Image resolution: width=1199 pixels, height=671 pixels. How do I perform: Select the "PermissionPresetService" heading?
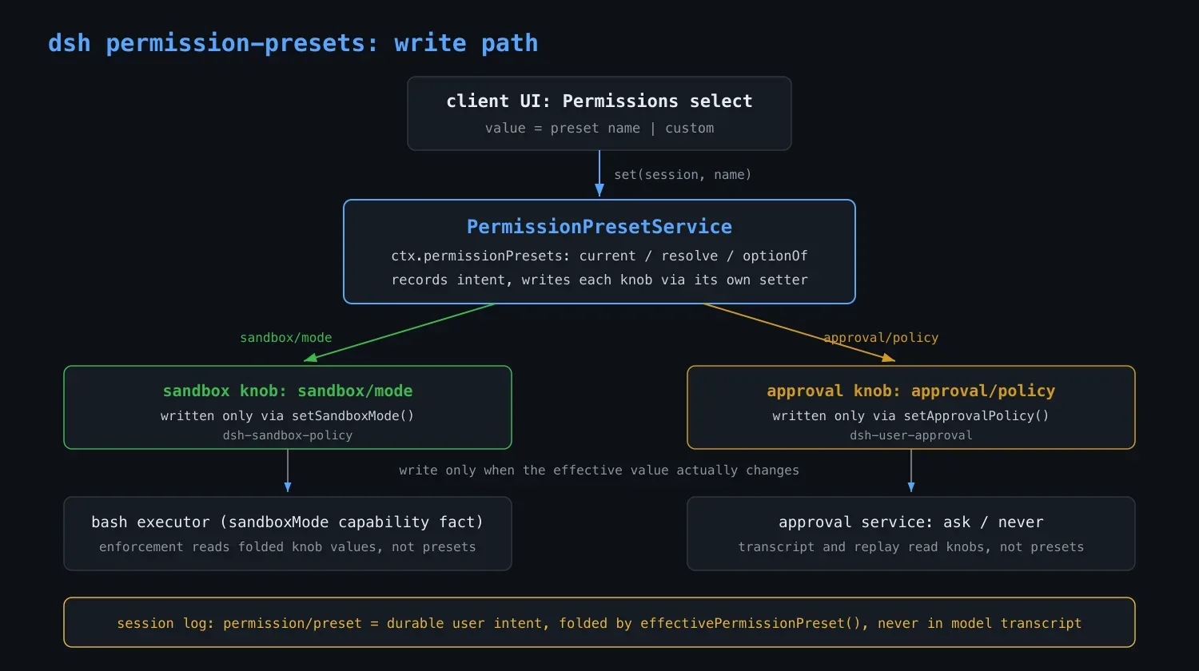[x=599, y=227]
